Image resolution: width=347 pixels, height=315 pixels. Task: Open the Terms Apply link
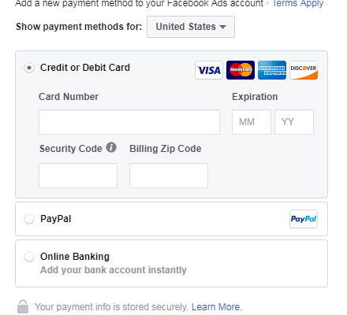[298, 3]
